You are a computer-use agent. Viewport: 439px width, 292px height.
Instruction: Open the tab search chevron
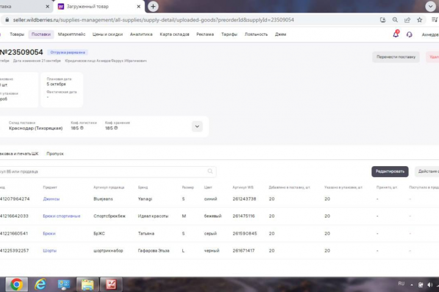click(430, 7)
